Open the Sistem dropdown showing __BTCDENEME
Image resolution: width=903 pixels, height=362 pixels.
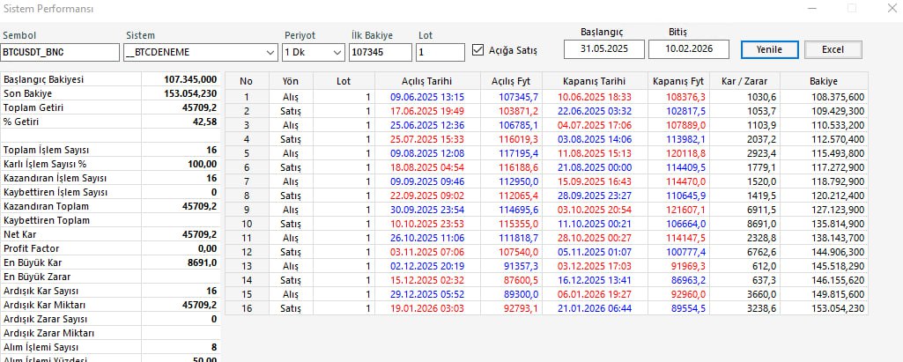[201, 52]
